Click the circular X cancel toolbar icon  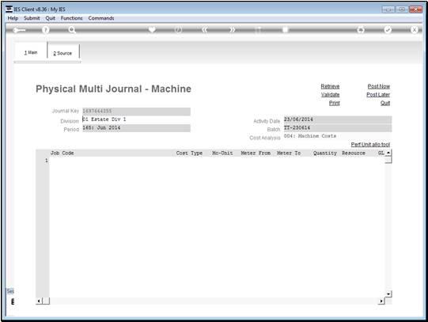[414, 30]
